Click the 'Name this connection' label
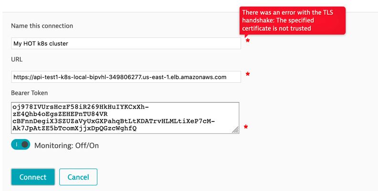This screenshot has width=378, height=191. tap(42, 26)
